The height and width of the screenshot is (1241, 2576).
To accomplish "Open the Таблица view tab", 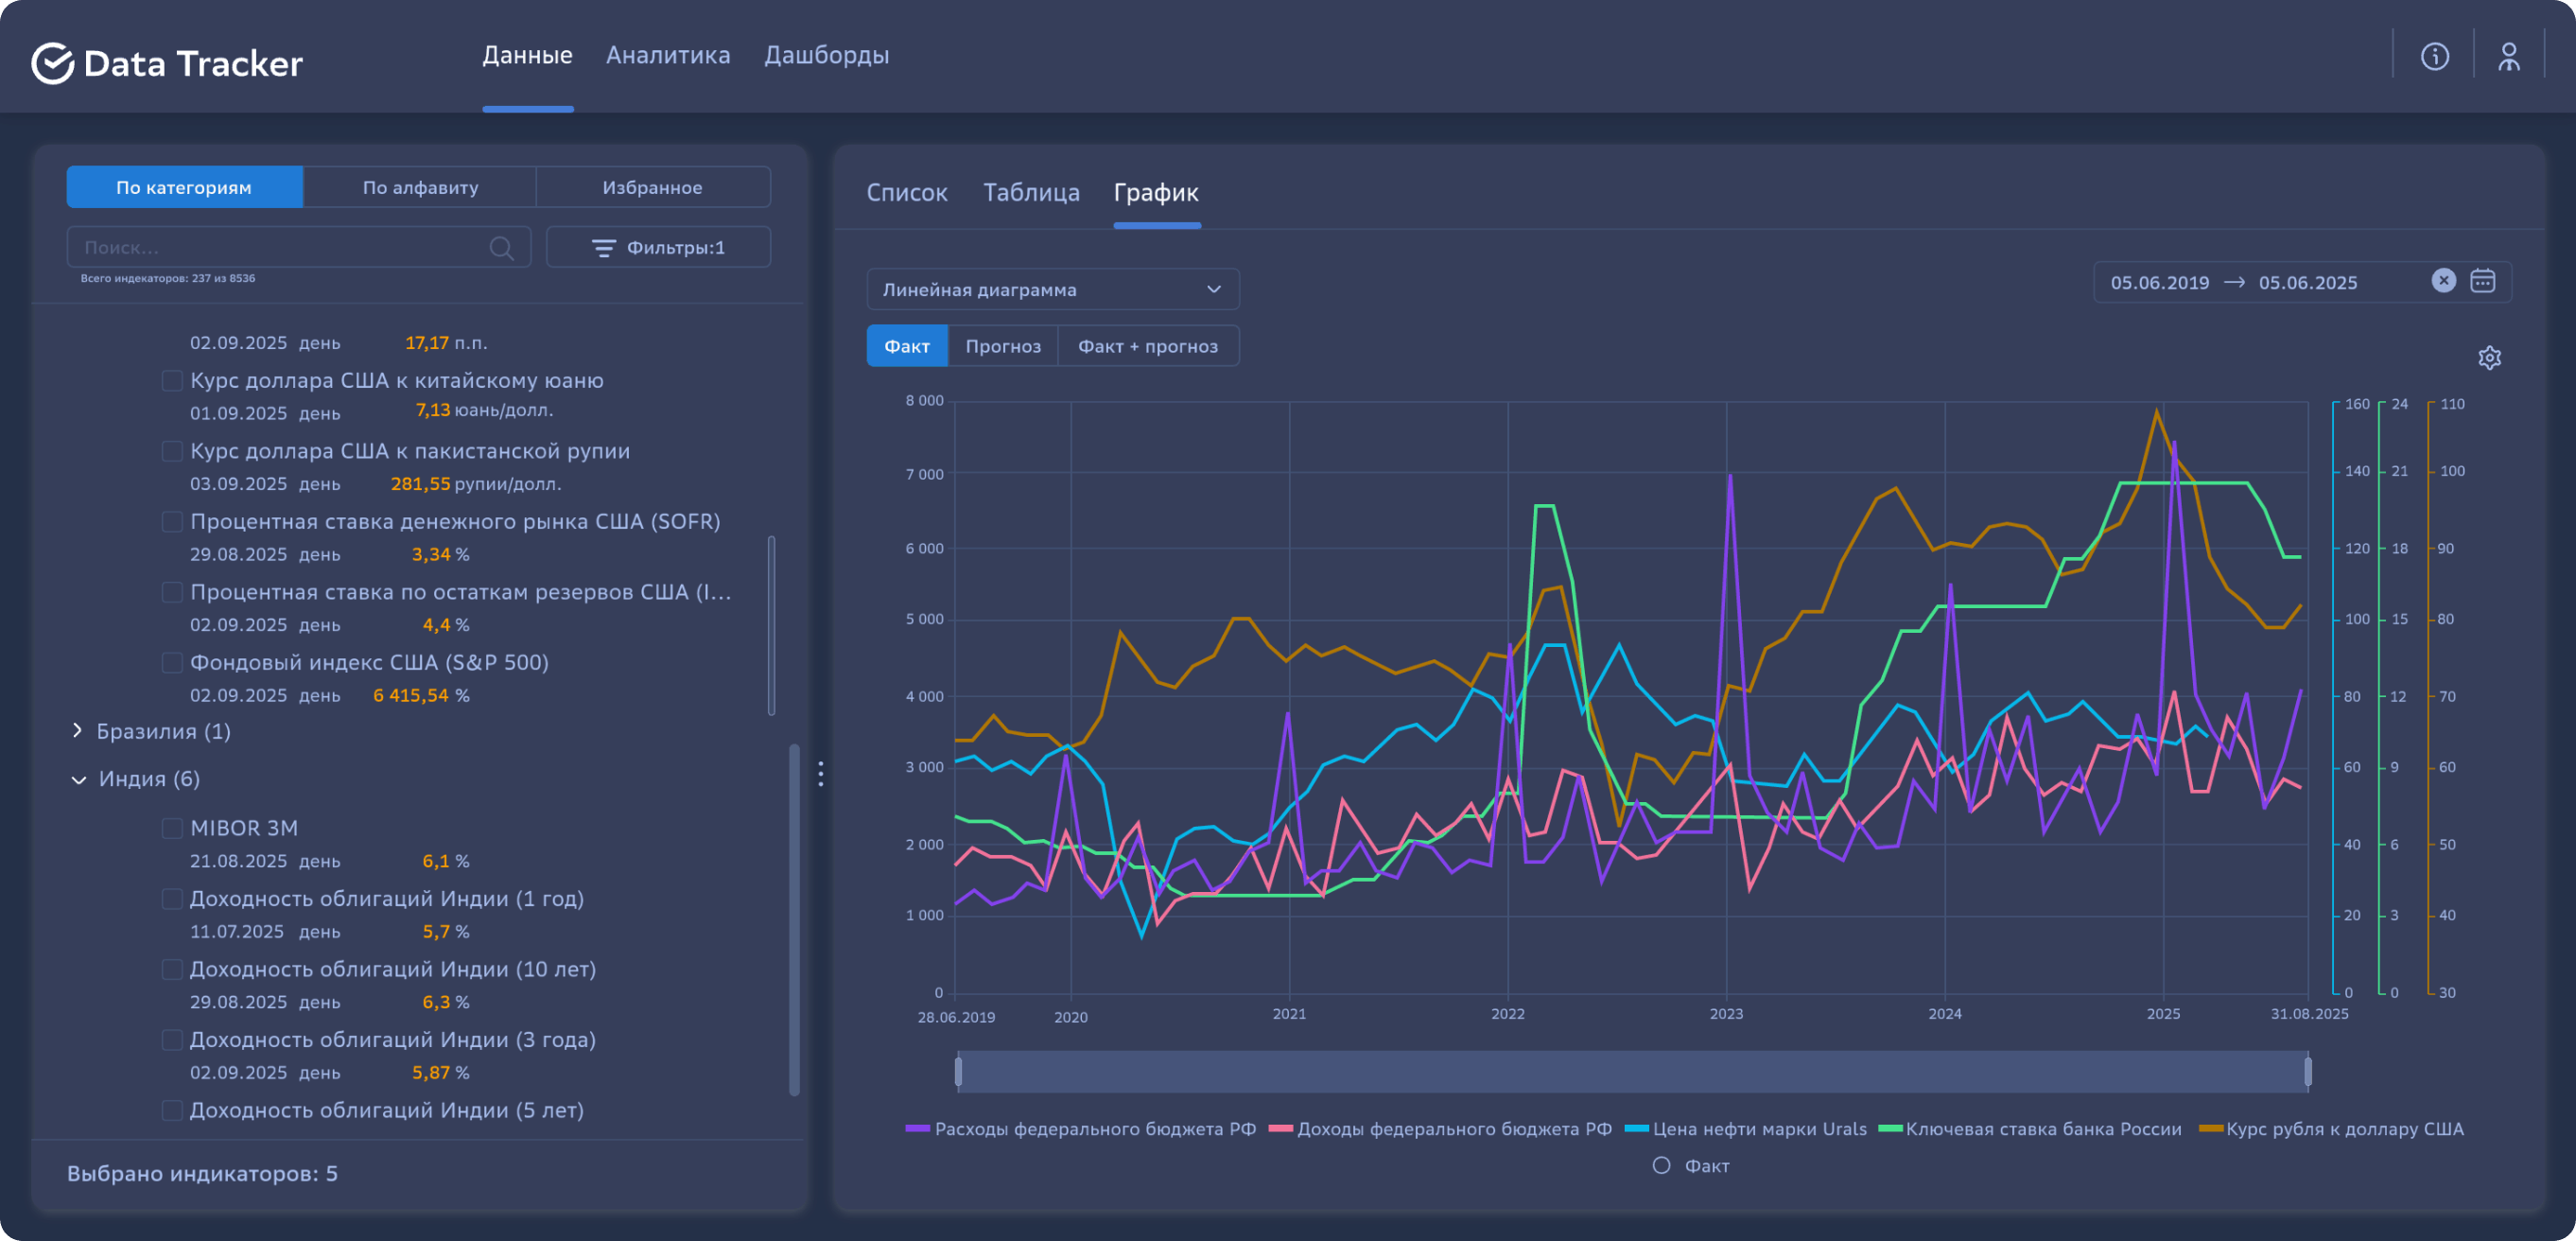I will coord(1030,193).
